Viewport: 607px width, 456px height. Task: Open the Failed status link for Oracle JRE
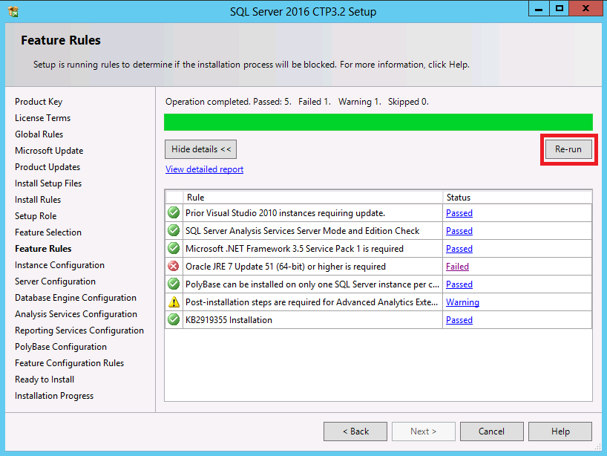tap(457, 267)
